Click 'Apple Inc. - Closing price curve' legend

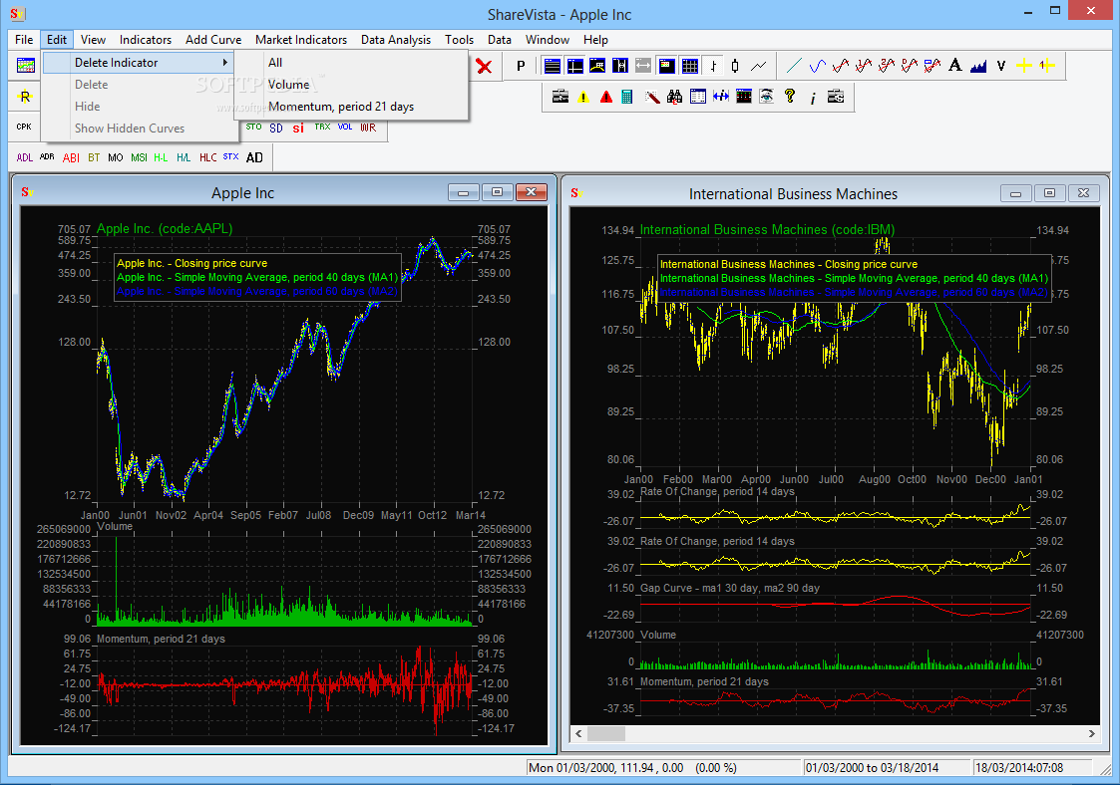click(x=192, y=263)
